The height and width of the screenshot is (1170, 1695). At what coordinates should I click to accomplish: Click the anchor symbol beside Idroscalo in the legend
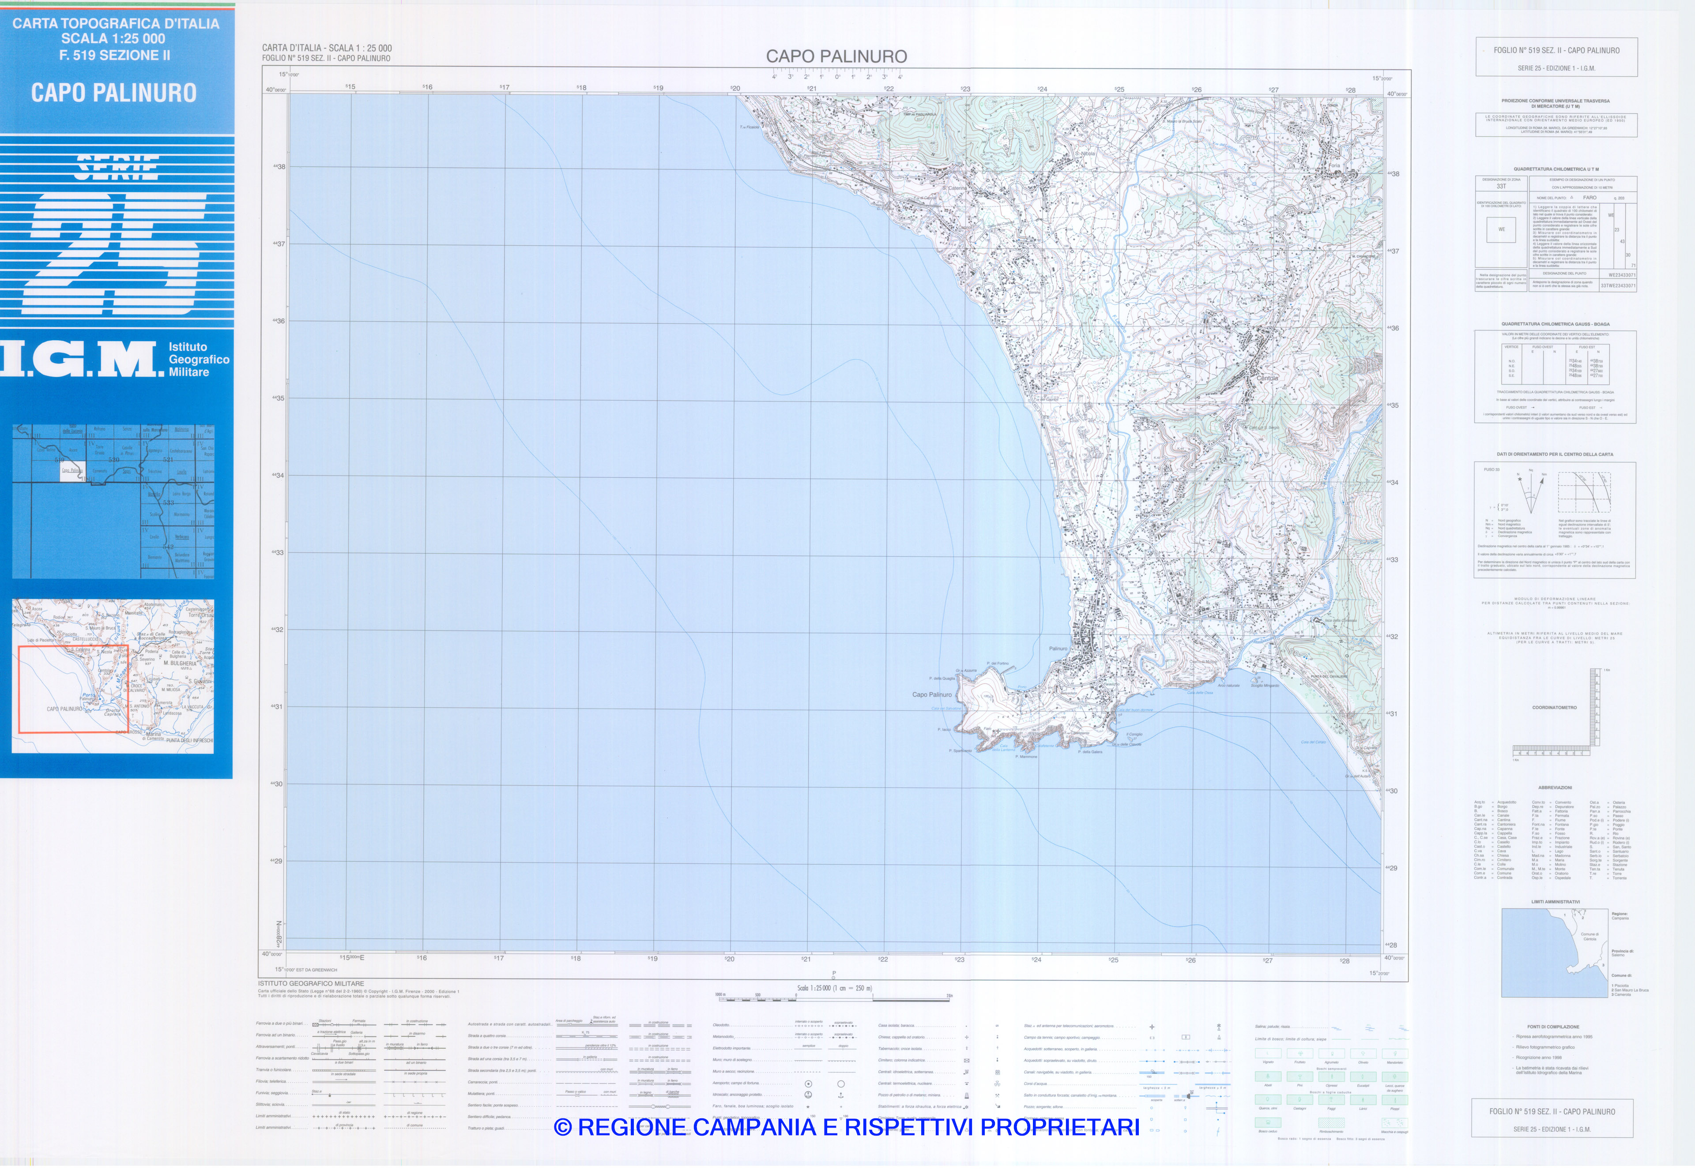pos(808,1095)
